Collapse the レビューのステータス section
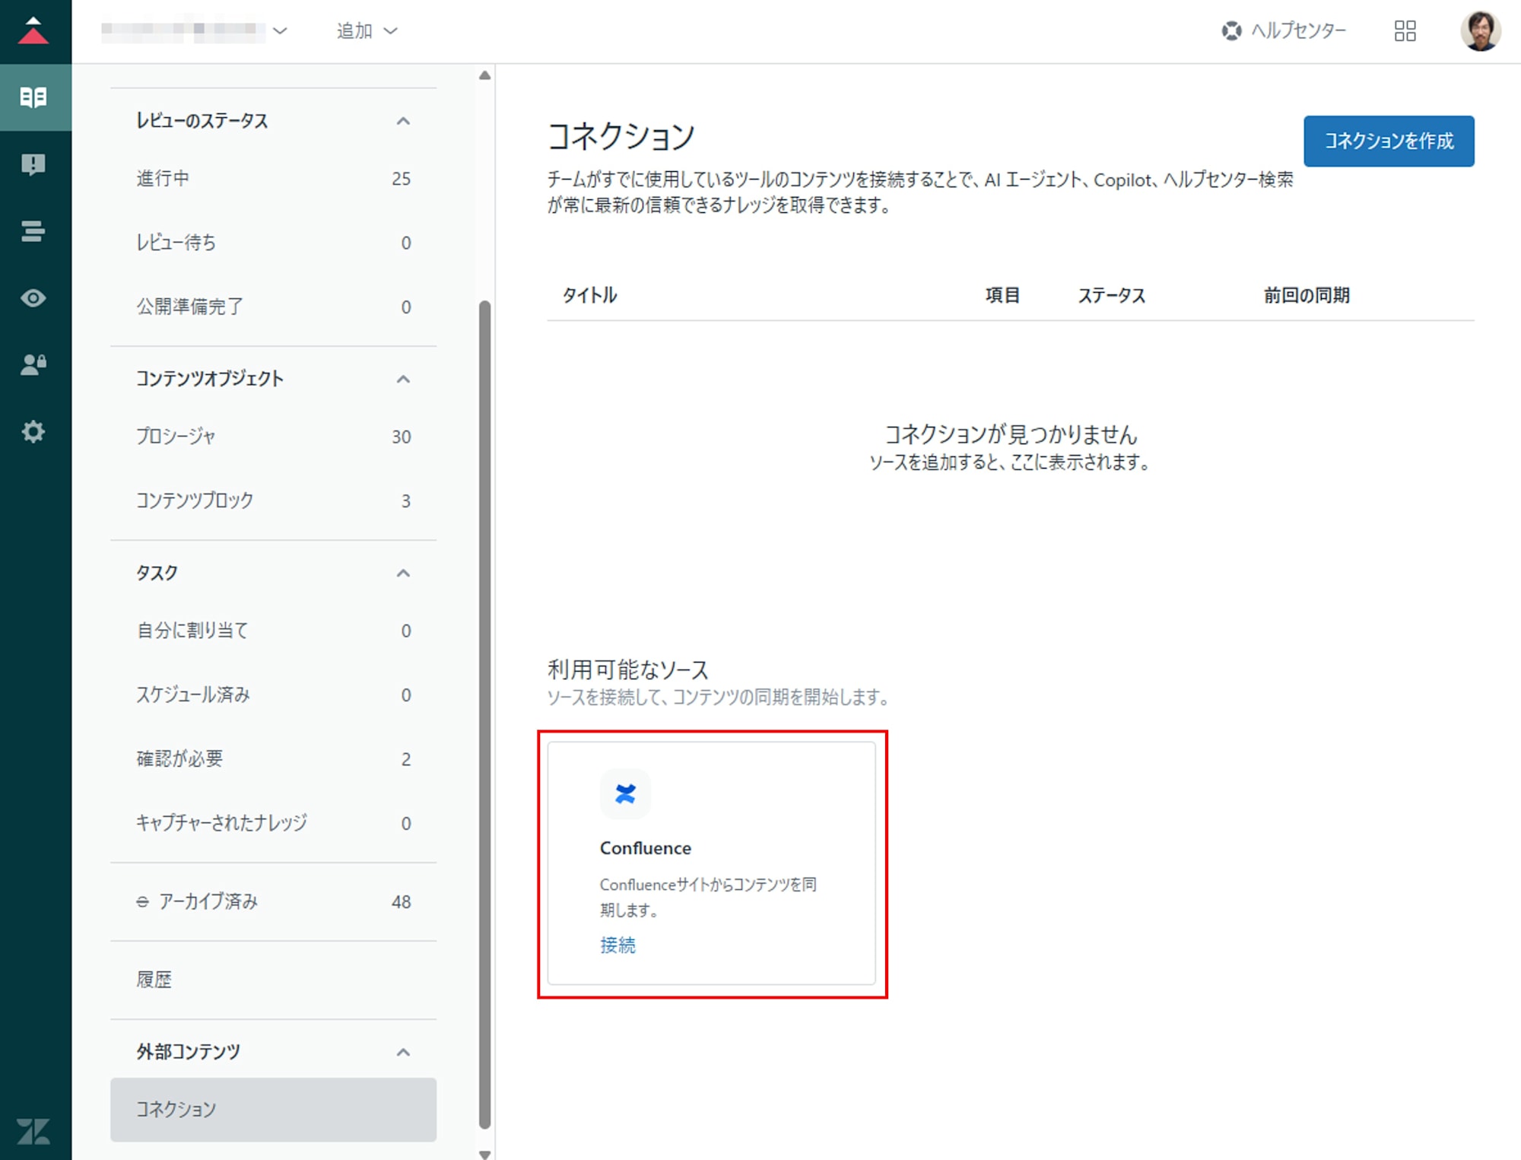Viewport: 1521px width, 1160px height. click(x=403, y=121)
